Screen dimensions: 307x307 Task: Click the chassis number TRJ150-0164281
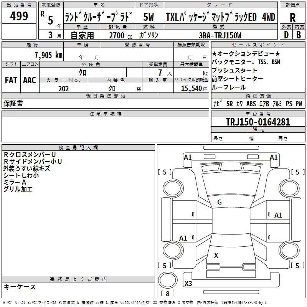click(258, 122)
